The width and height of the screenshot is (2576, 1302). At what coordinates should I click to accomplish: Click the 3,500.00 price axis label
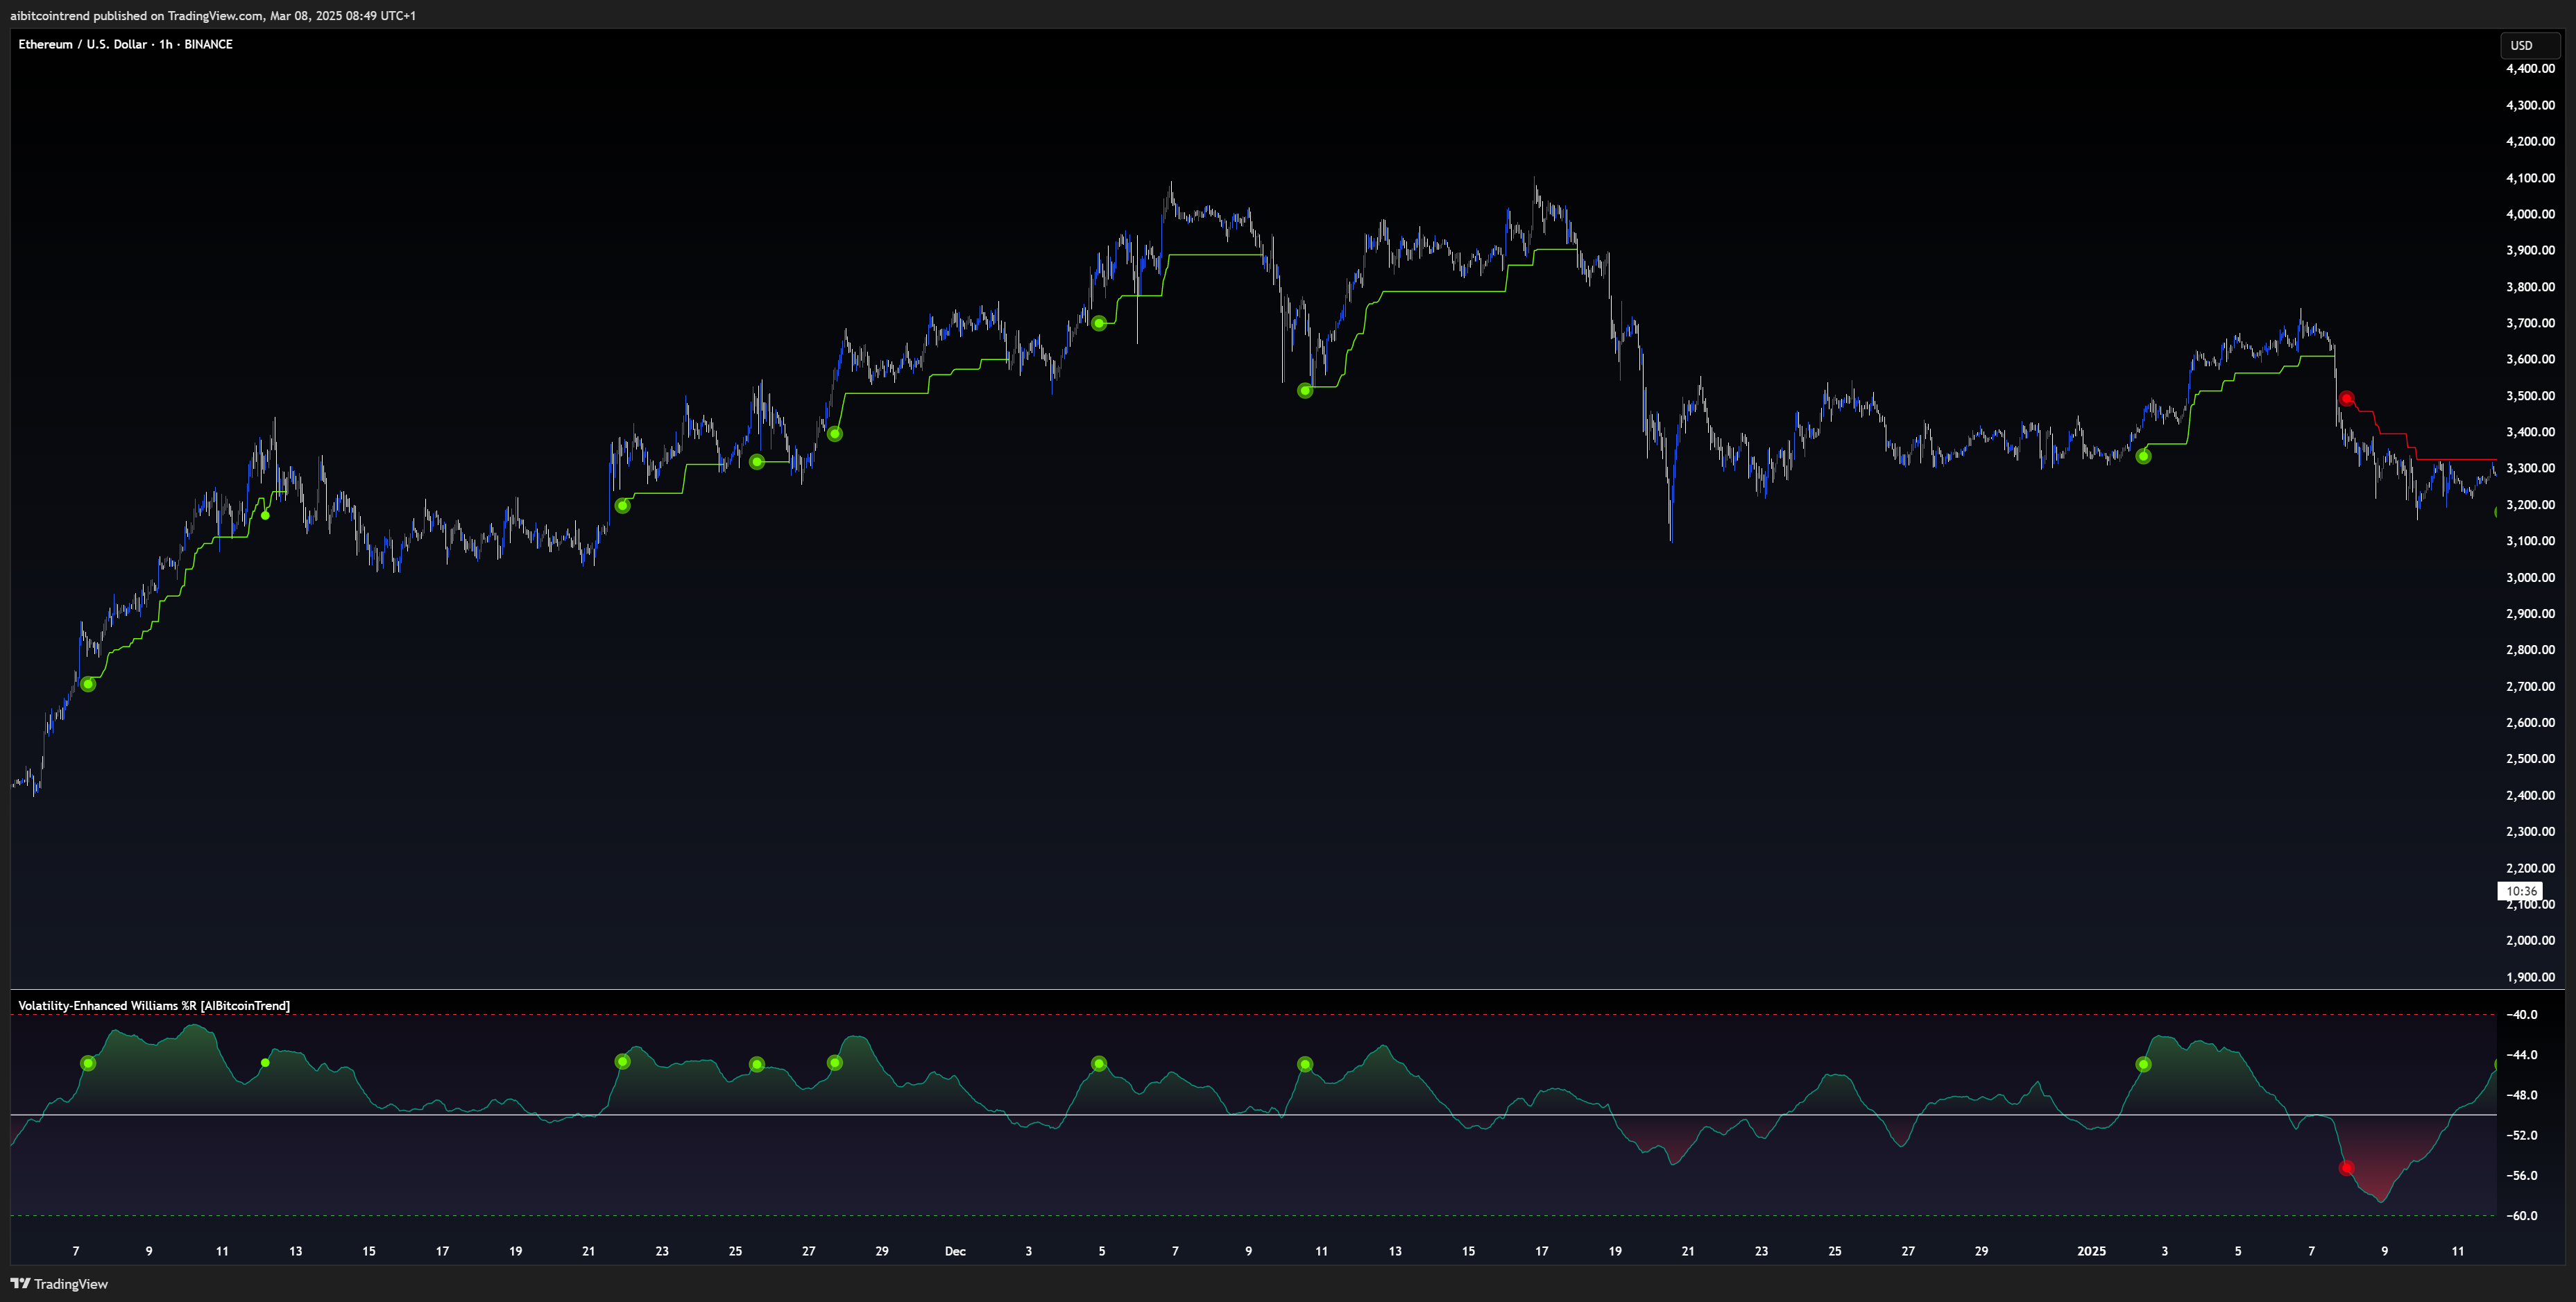pyautogui.click(x=2530, y=396)
